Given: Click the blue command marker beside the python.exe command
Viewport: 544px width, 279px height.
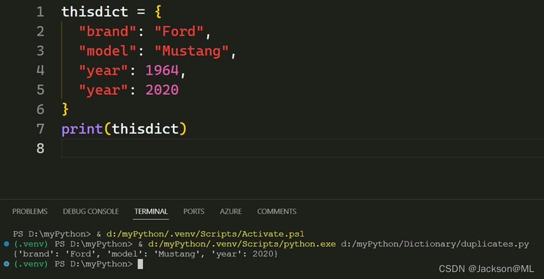Looking at the screenshot, I should (x=6, y=243).
